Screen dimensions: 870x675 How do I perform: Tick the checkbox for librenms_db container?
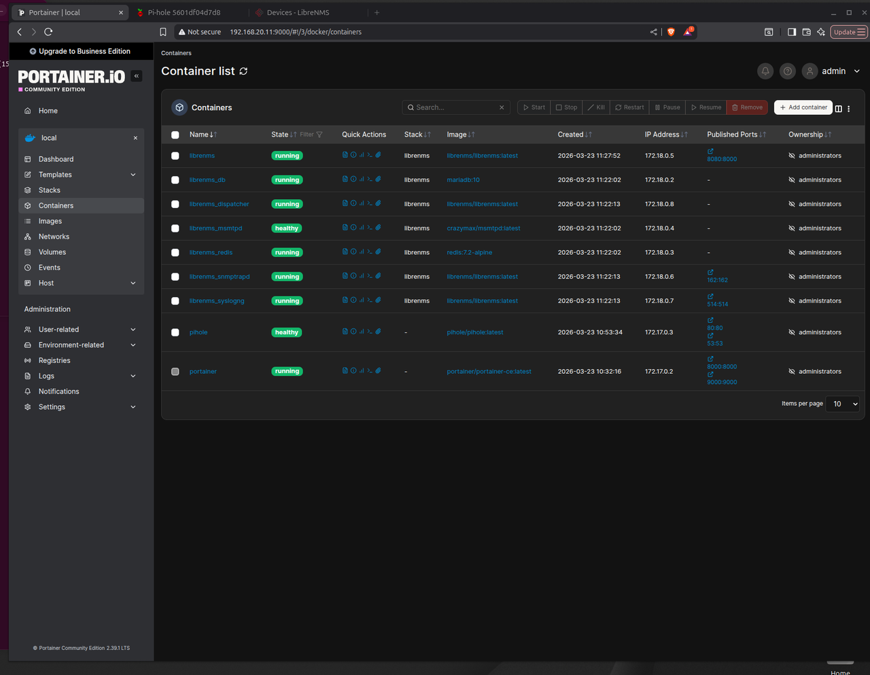(175, 180)
